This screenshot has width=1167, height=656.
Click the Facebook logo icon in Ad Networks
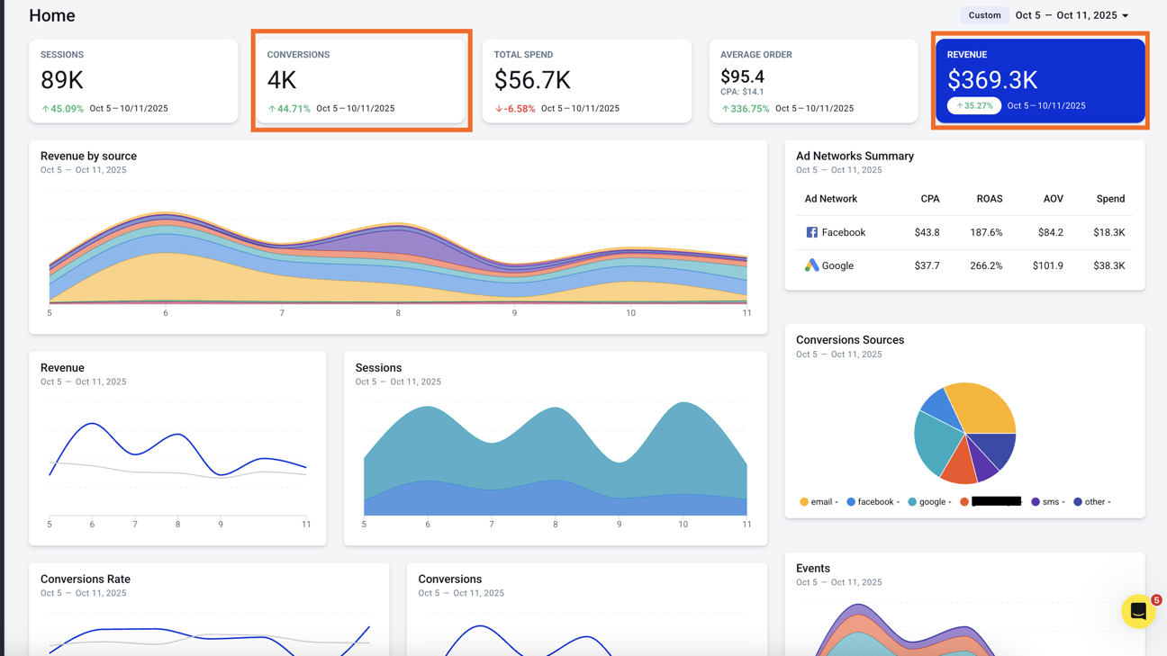pyautogui.click(x=811, y=232)
